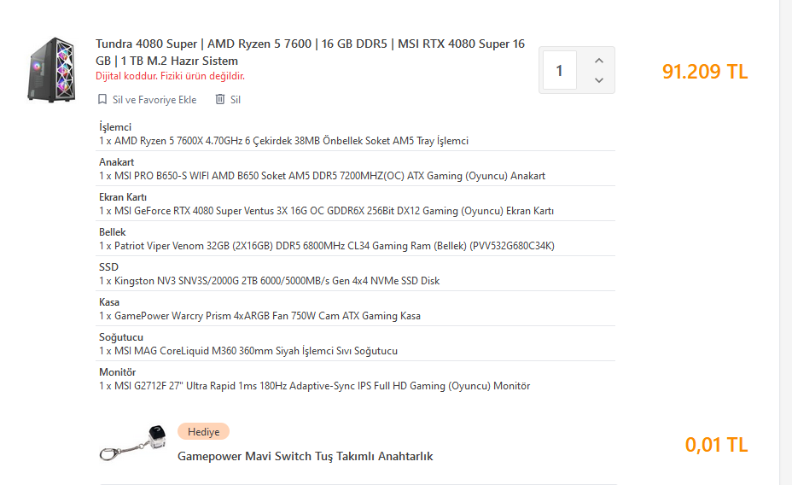
Task: Increase quantity with the up arrow
Action: pyautogui.click(x=599, y=61)
